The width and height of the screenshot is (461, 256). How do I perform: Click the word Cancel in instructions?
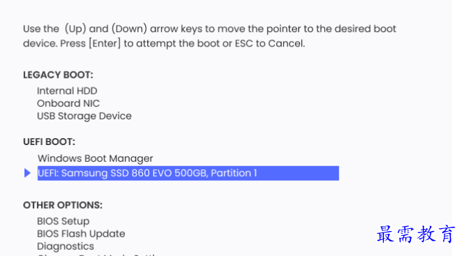pyautogui.click(x=285, y=44)
